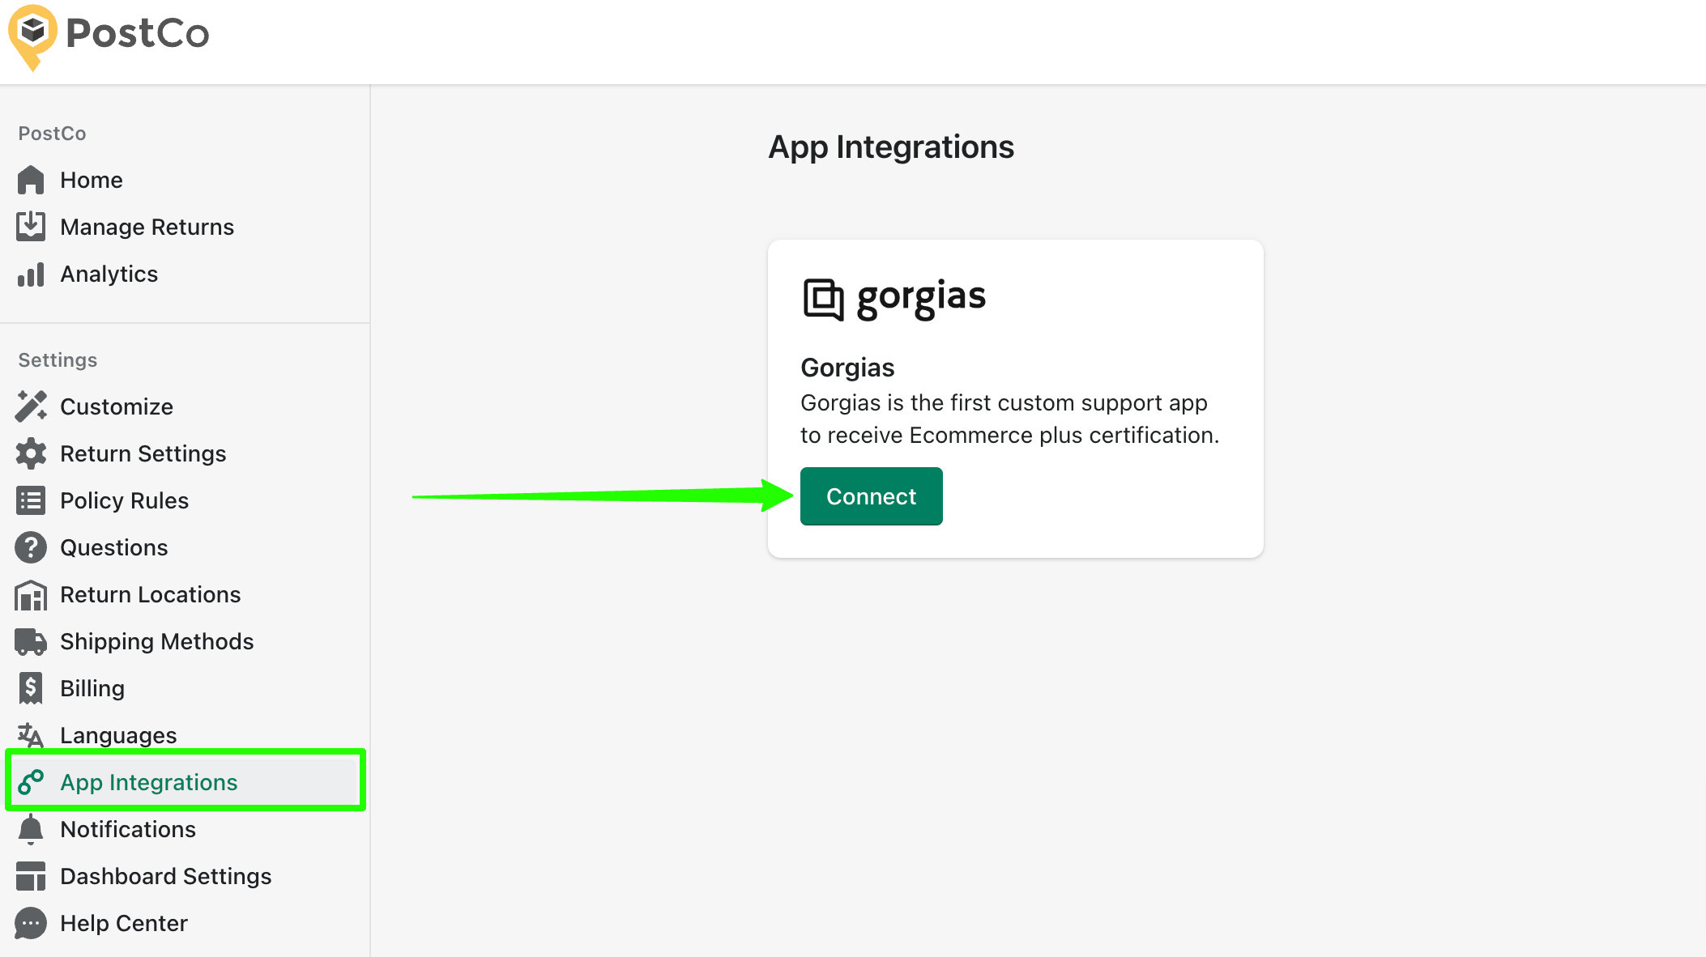This screenshot has height=957, width=1706.
Task: Click the Return Locations store icon
Action: [x=31, y=595]
